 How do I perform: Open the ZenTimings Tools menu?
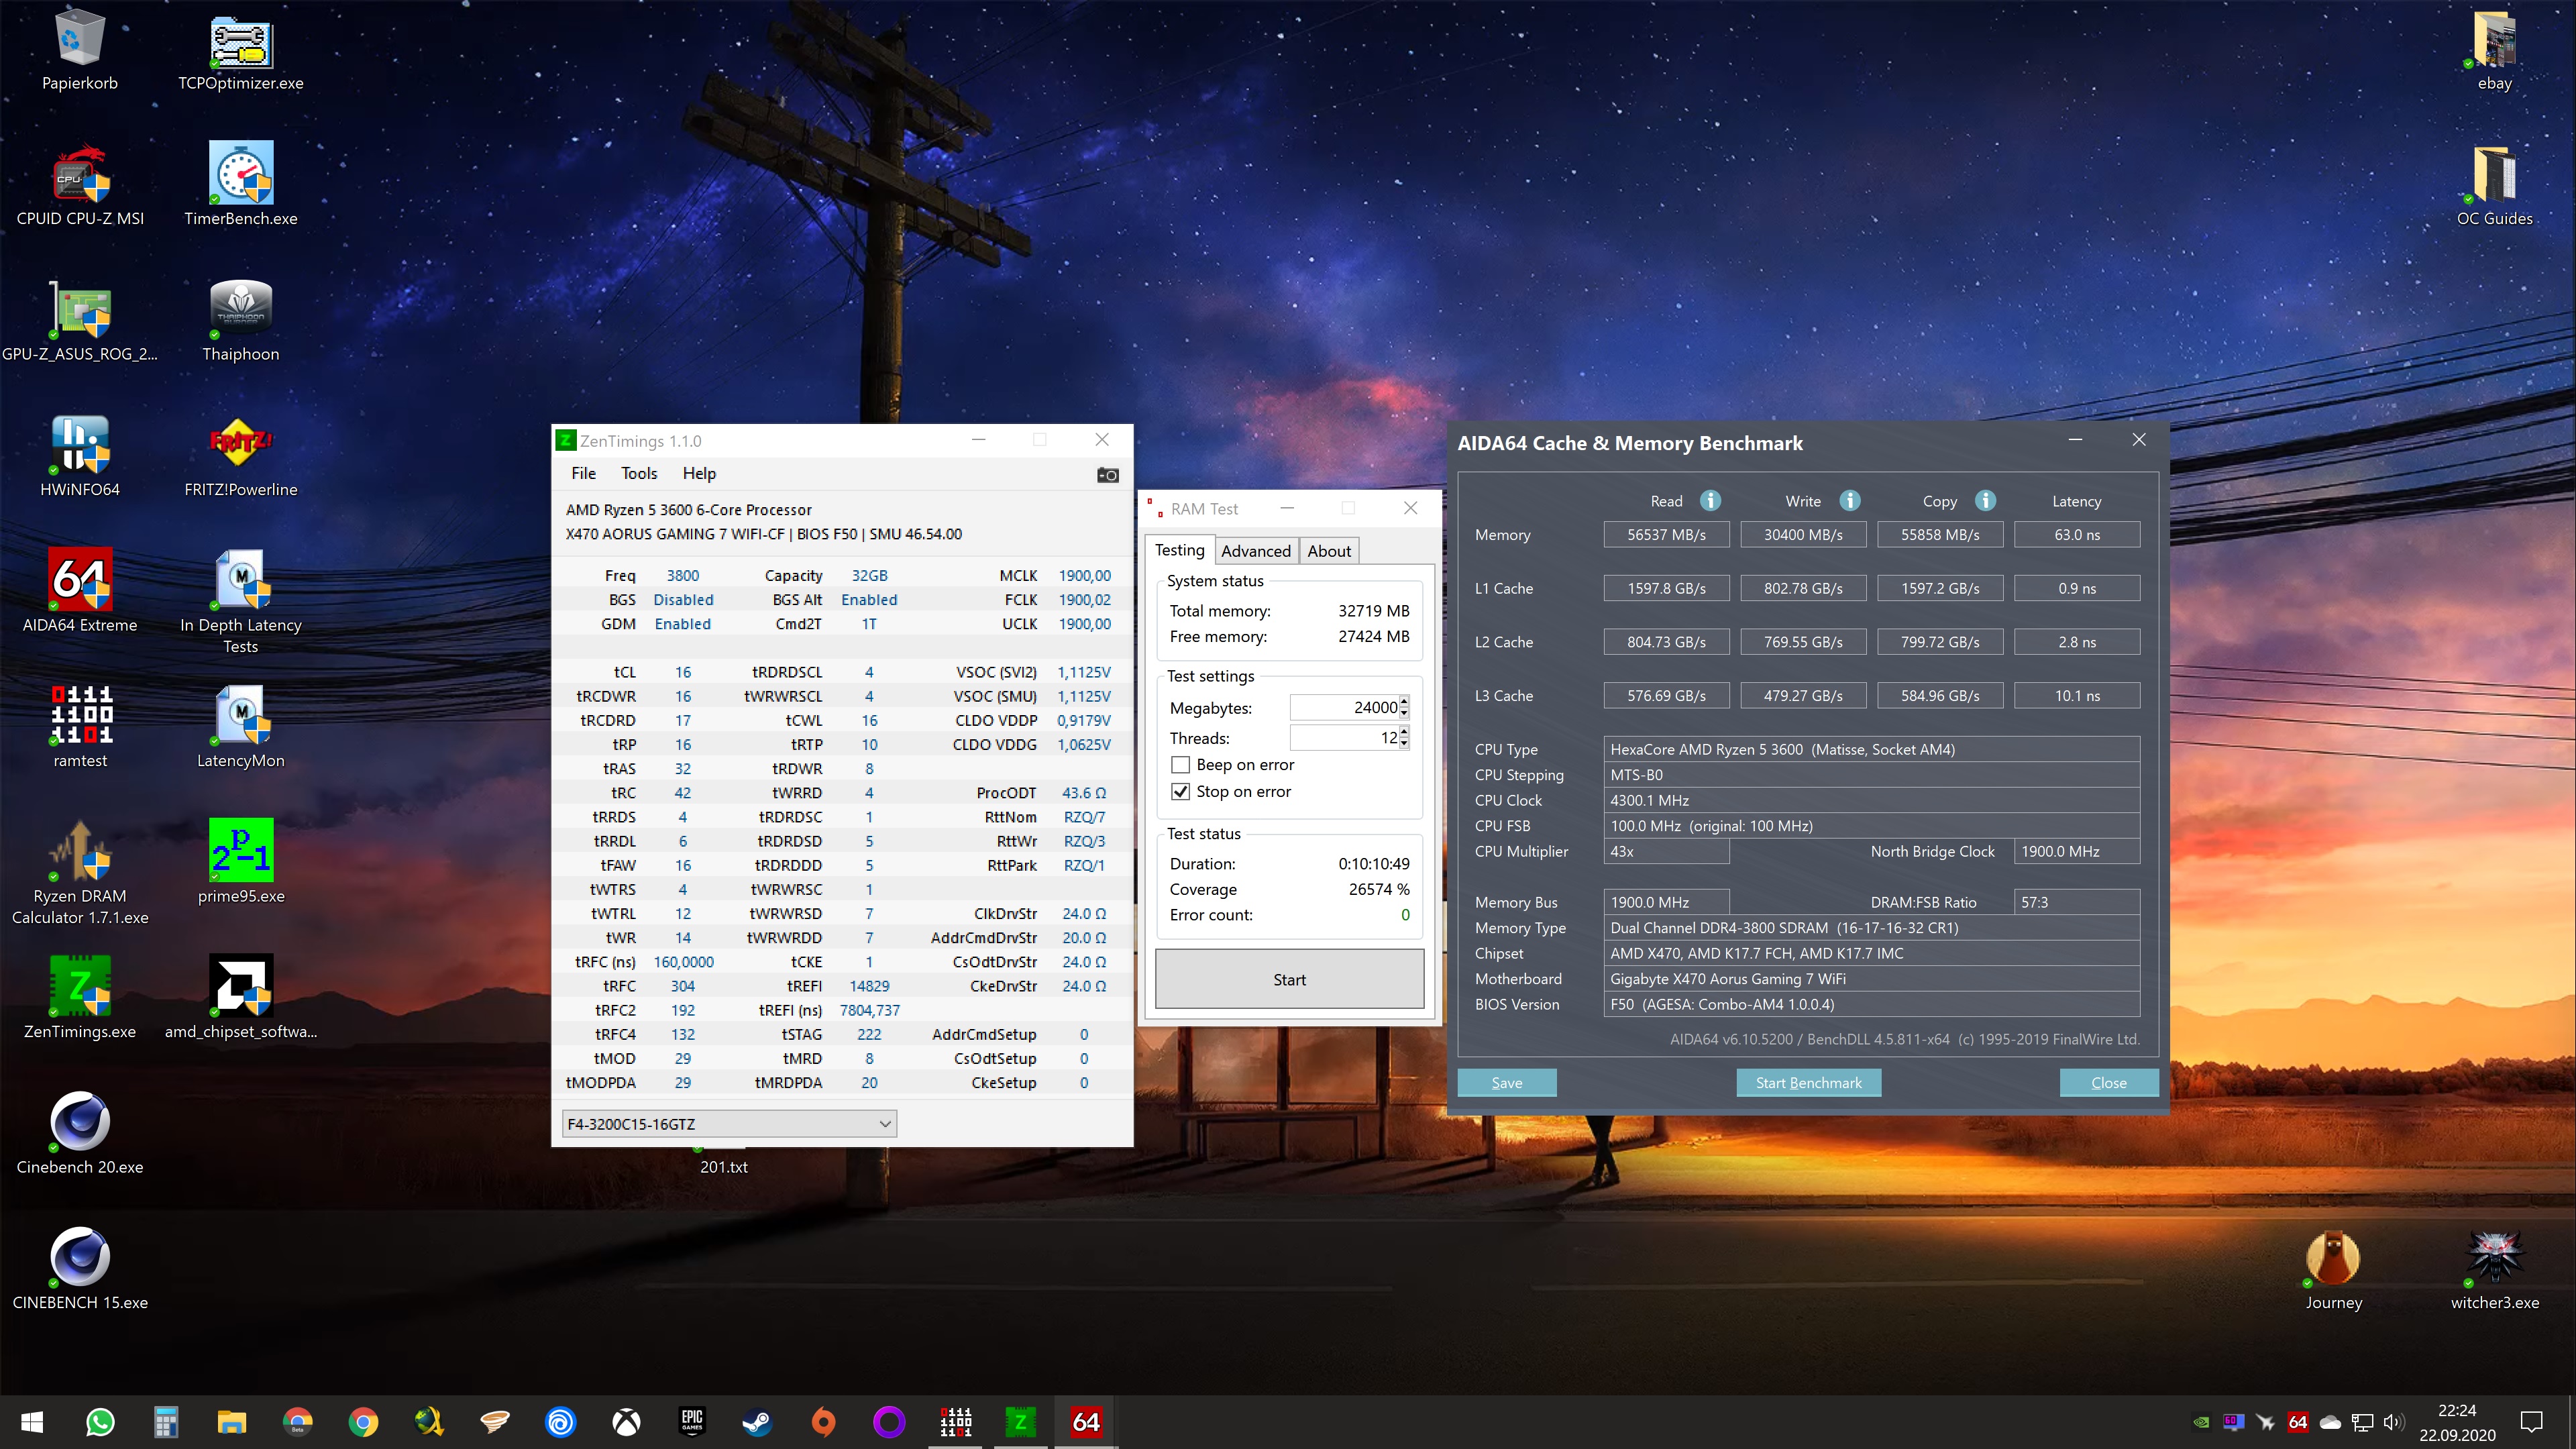click(639, 474)
